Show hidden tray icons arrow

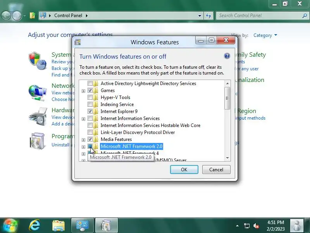click(x=237, y=226)
